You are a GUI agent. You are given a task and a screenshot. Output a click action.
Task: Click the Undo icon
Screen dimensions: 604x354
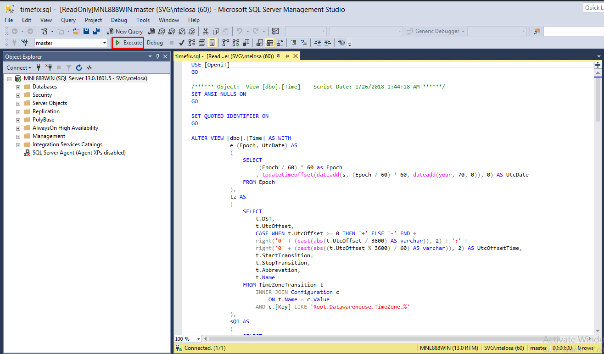point(239,31)
